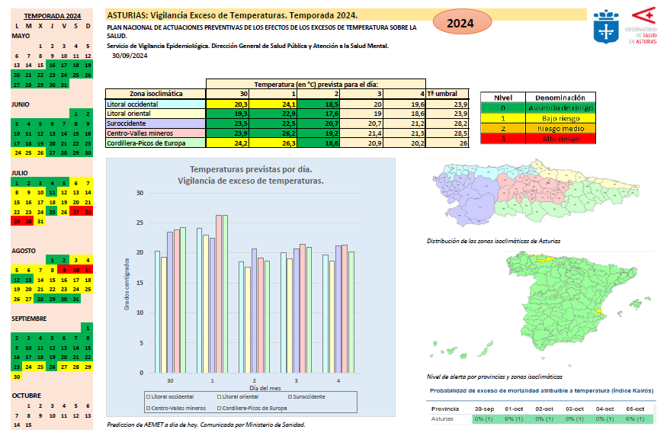Select red day 30 in July calendar

coord(28,221)
